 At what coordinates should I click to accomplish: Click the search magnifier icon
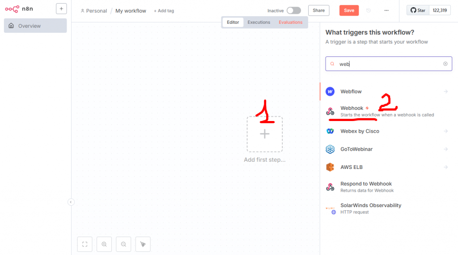coord(332,64)
